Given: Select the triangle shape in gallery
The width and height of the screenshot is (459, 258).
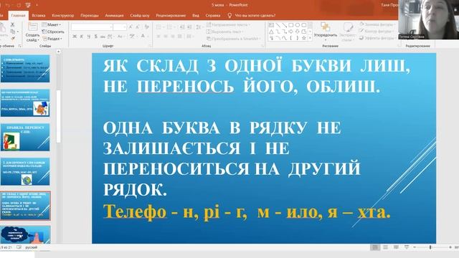Looking at the screenshot, I should pyautogui.click(x=271, y=32).
